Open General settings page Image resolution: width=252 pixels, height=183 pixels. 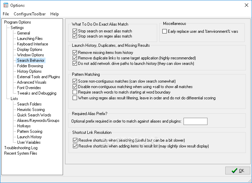tap(24, 33)
